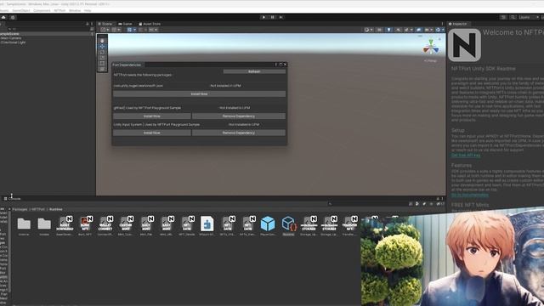Screen dimensions: 544x306
Task: Click the large NFTPort logo in Inspector
Action: click(464, 45)
